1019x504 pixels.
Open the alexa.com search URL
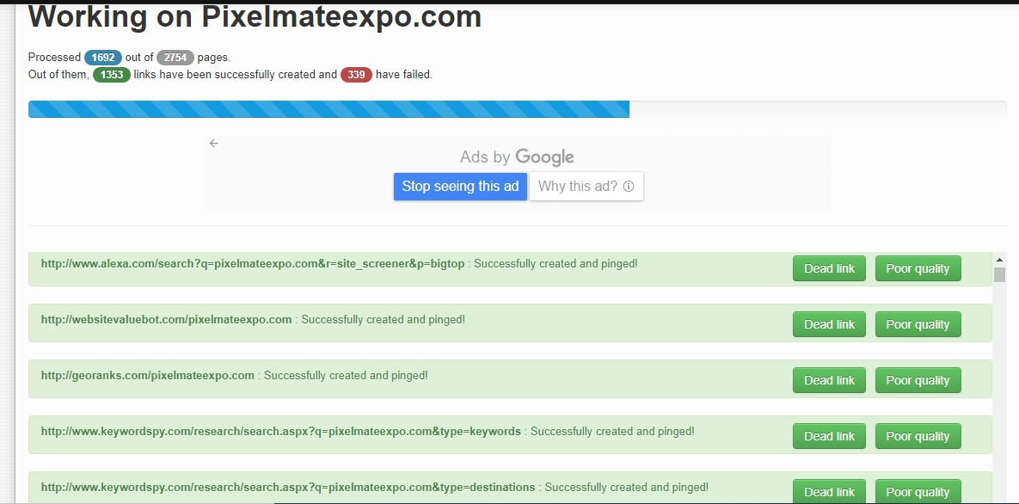pyautogui.click(x=253, y=264)
